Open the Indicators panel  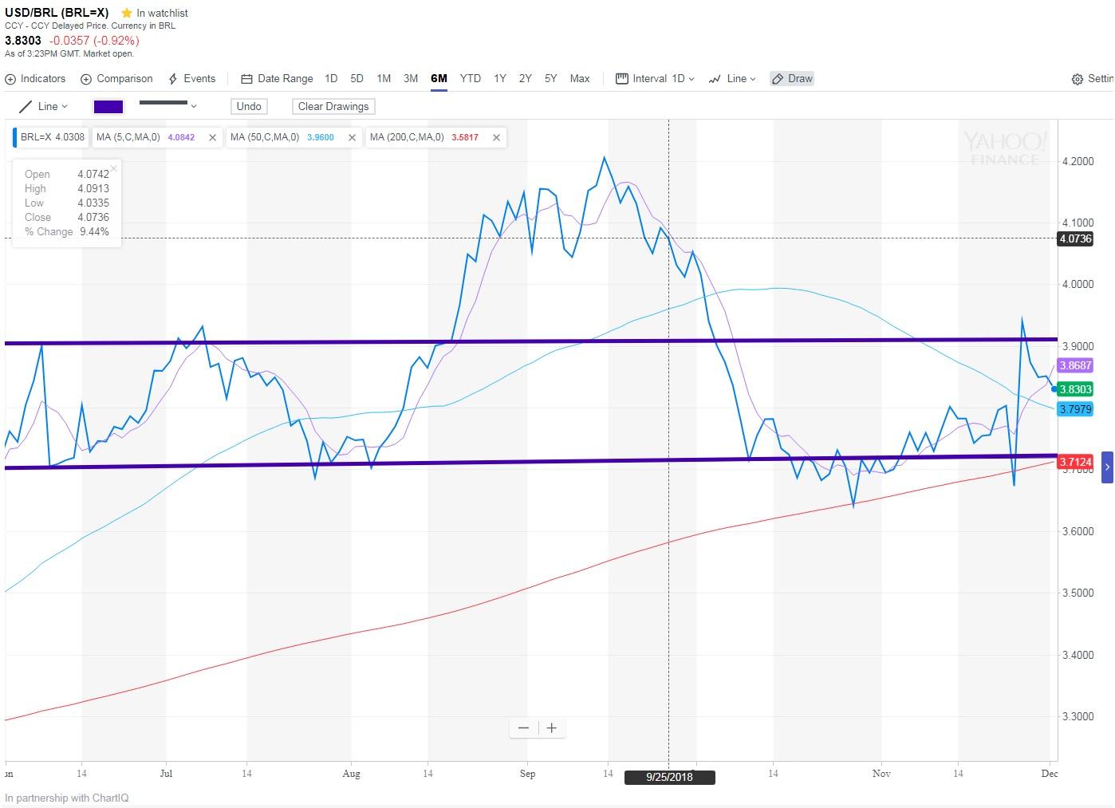(x=35, y=78)
